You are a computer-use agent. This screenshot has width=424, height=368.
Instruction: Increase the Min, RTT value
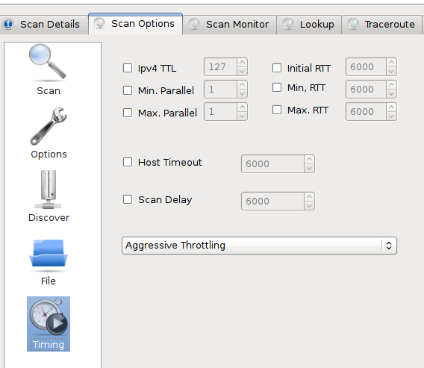tap(391, 85)
